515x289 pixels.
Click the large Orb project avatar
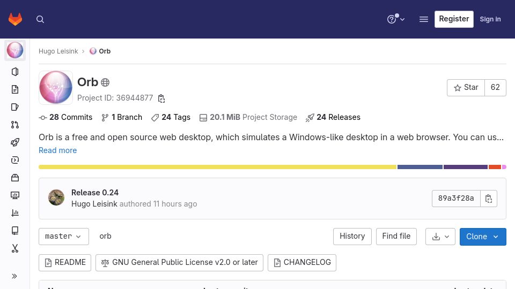pyautogui.click(x=55, y=88)
